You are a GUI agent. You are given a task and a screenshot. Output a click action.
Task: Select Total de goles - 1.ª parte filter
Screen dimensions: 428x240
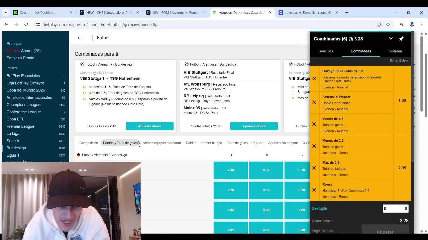pos(245,143)
